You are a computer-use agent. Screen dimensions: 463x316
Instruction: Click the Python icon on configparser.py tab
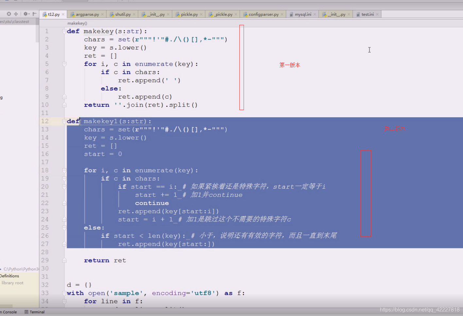point(245,14)
